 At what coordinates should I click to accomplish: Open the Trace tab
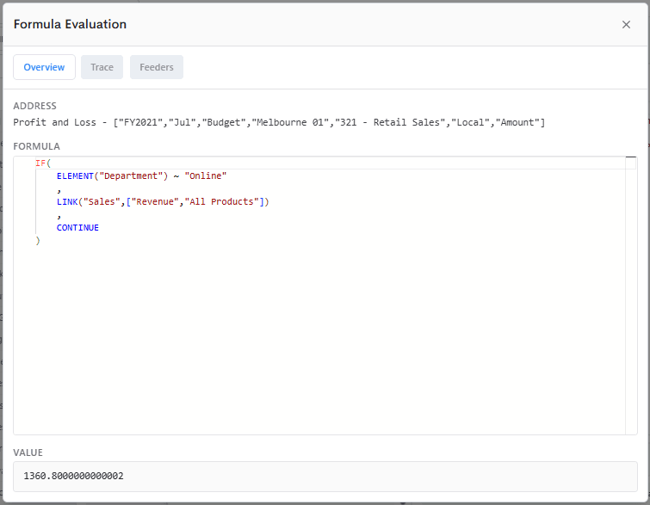pos(102,67)
